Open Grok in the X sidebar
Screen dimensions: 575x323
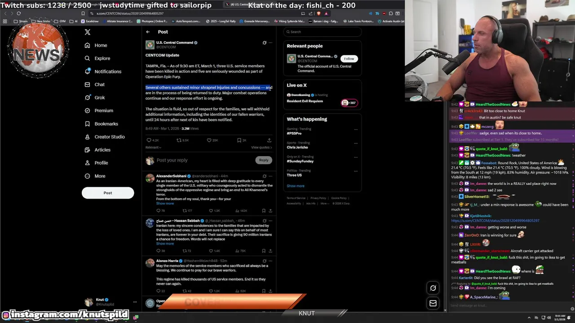tap(94, 97)
